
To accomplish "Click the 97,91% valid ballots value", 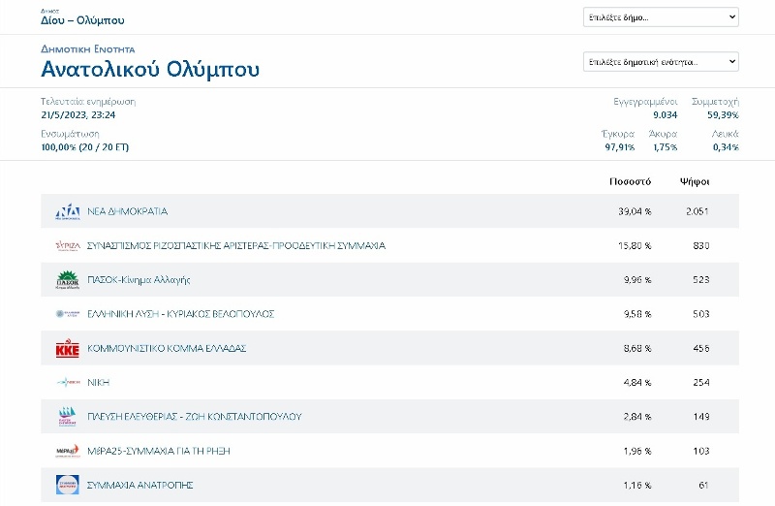I will pyautogui.click(x=620, y=147).
